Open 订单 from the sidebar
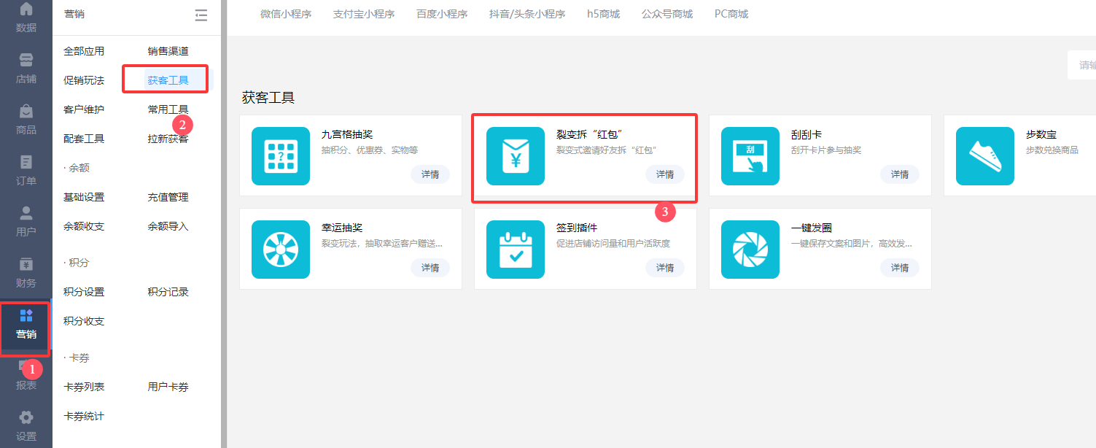 tap(26, 171)
